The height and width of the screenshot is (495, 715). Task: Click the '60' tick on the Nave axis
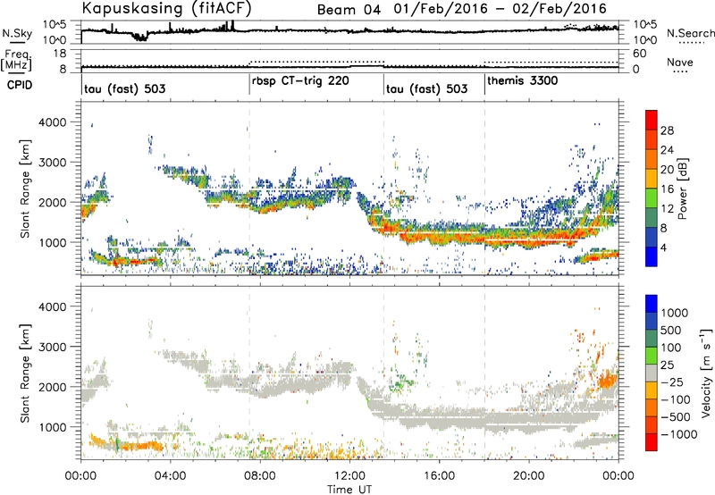640,54
